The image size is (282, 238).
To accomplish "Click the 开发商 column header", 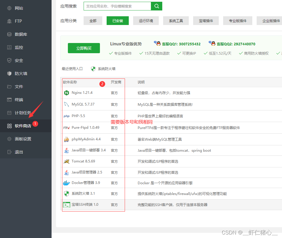I will tap(116, 82).
